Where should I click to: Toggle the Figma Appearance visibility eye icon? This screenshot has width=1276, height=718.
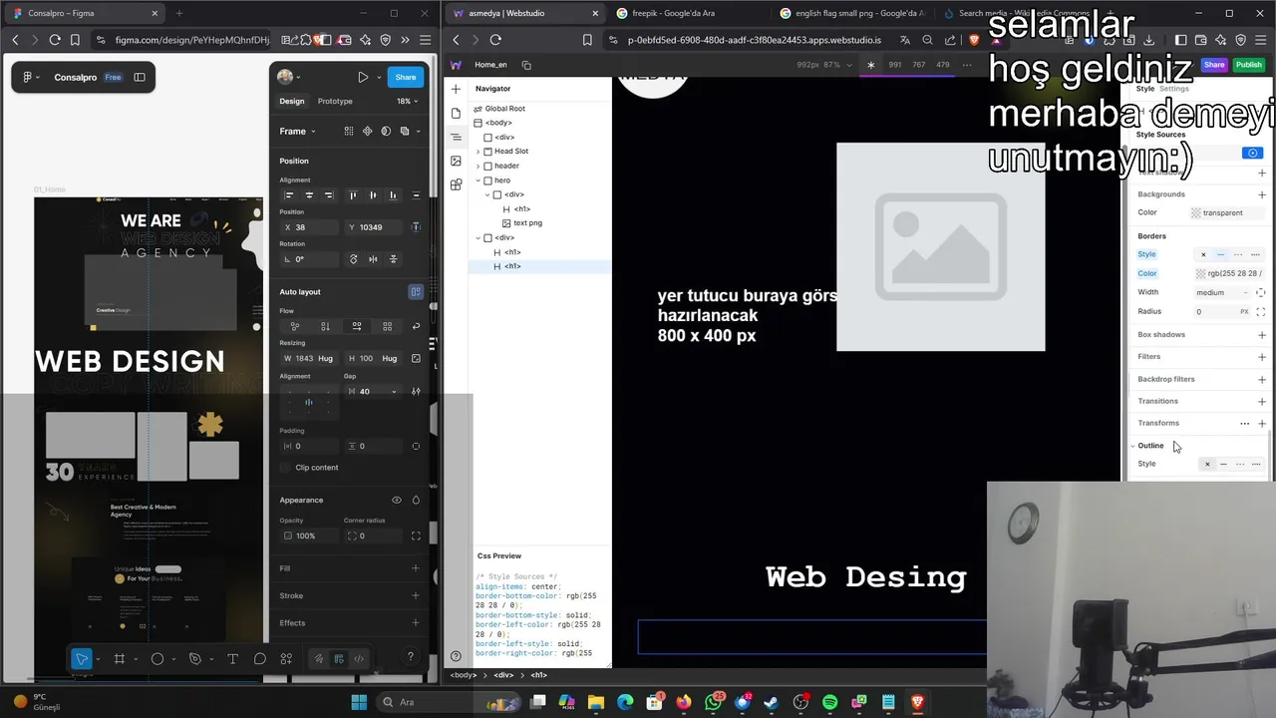396,501
